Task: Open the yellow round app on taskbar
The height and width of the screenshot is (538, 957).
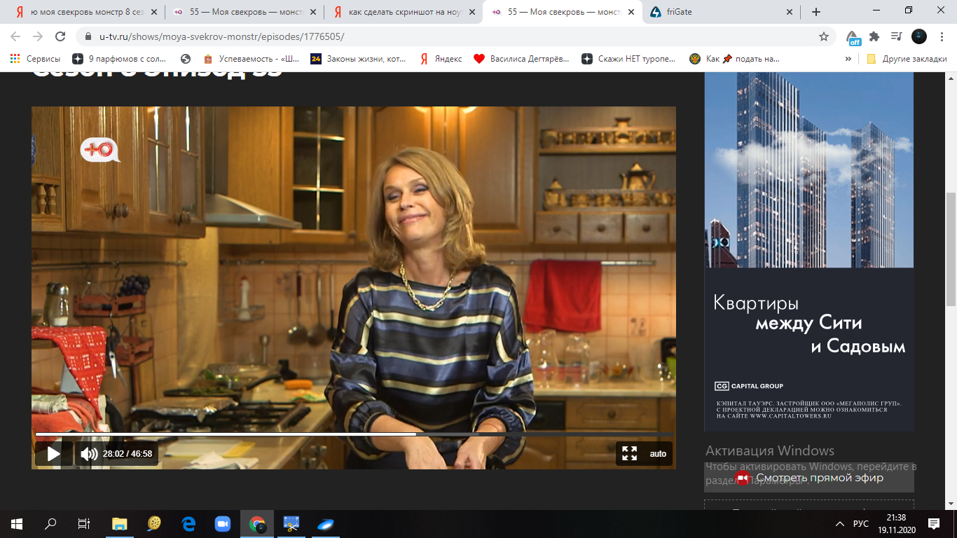Action: pos(154,523)
